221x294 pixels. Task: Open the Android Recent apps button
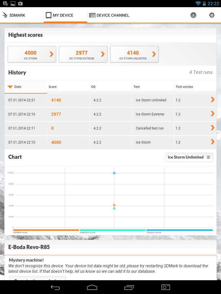coord(129,287)
